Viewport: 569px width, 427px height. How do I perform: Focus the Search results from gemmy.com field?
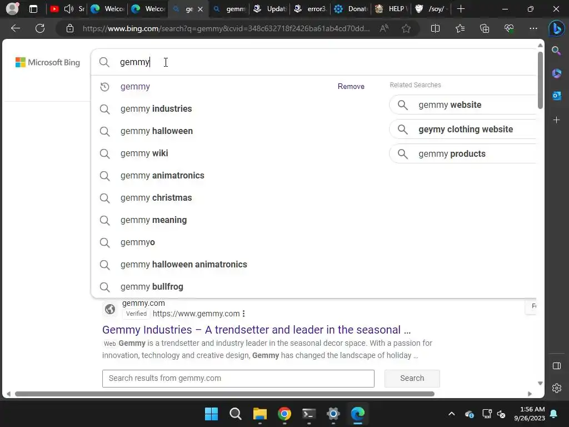point(238,378)
